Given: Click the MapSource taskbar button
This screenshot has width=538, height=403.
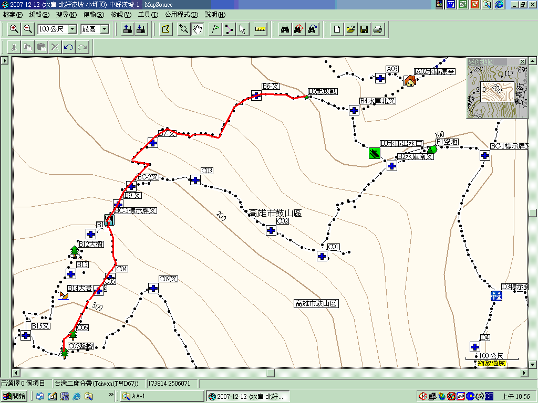Looking at the screenshot, I should (x=248, y=396).
